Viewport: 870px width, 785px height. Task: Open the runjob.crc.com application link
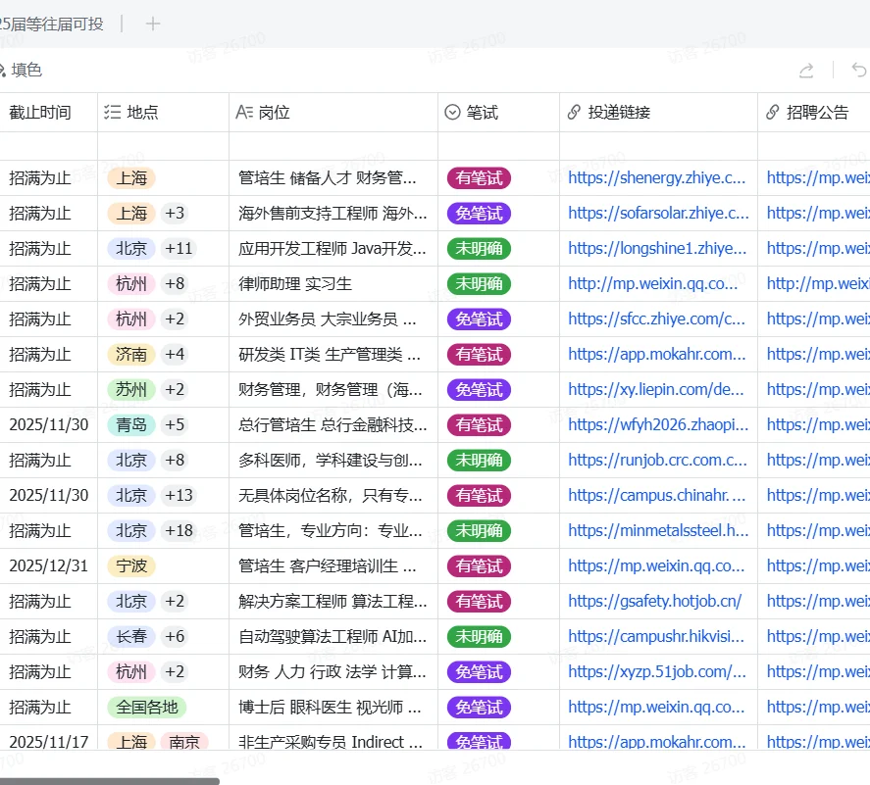coord(658,461)
